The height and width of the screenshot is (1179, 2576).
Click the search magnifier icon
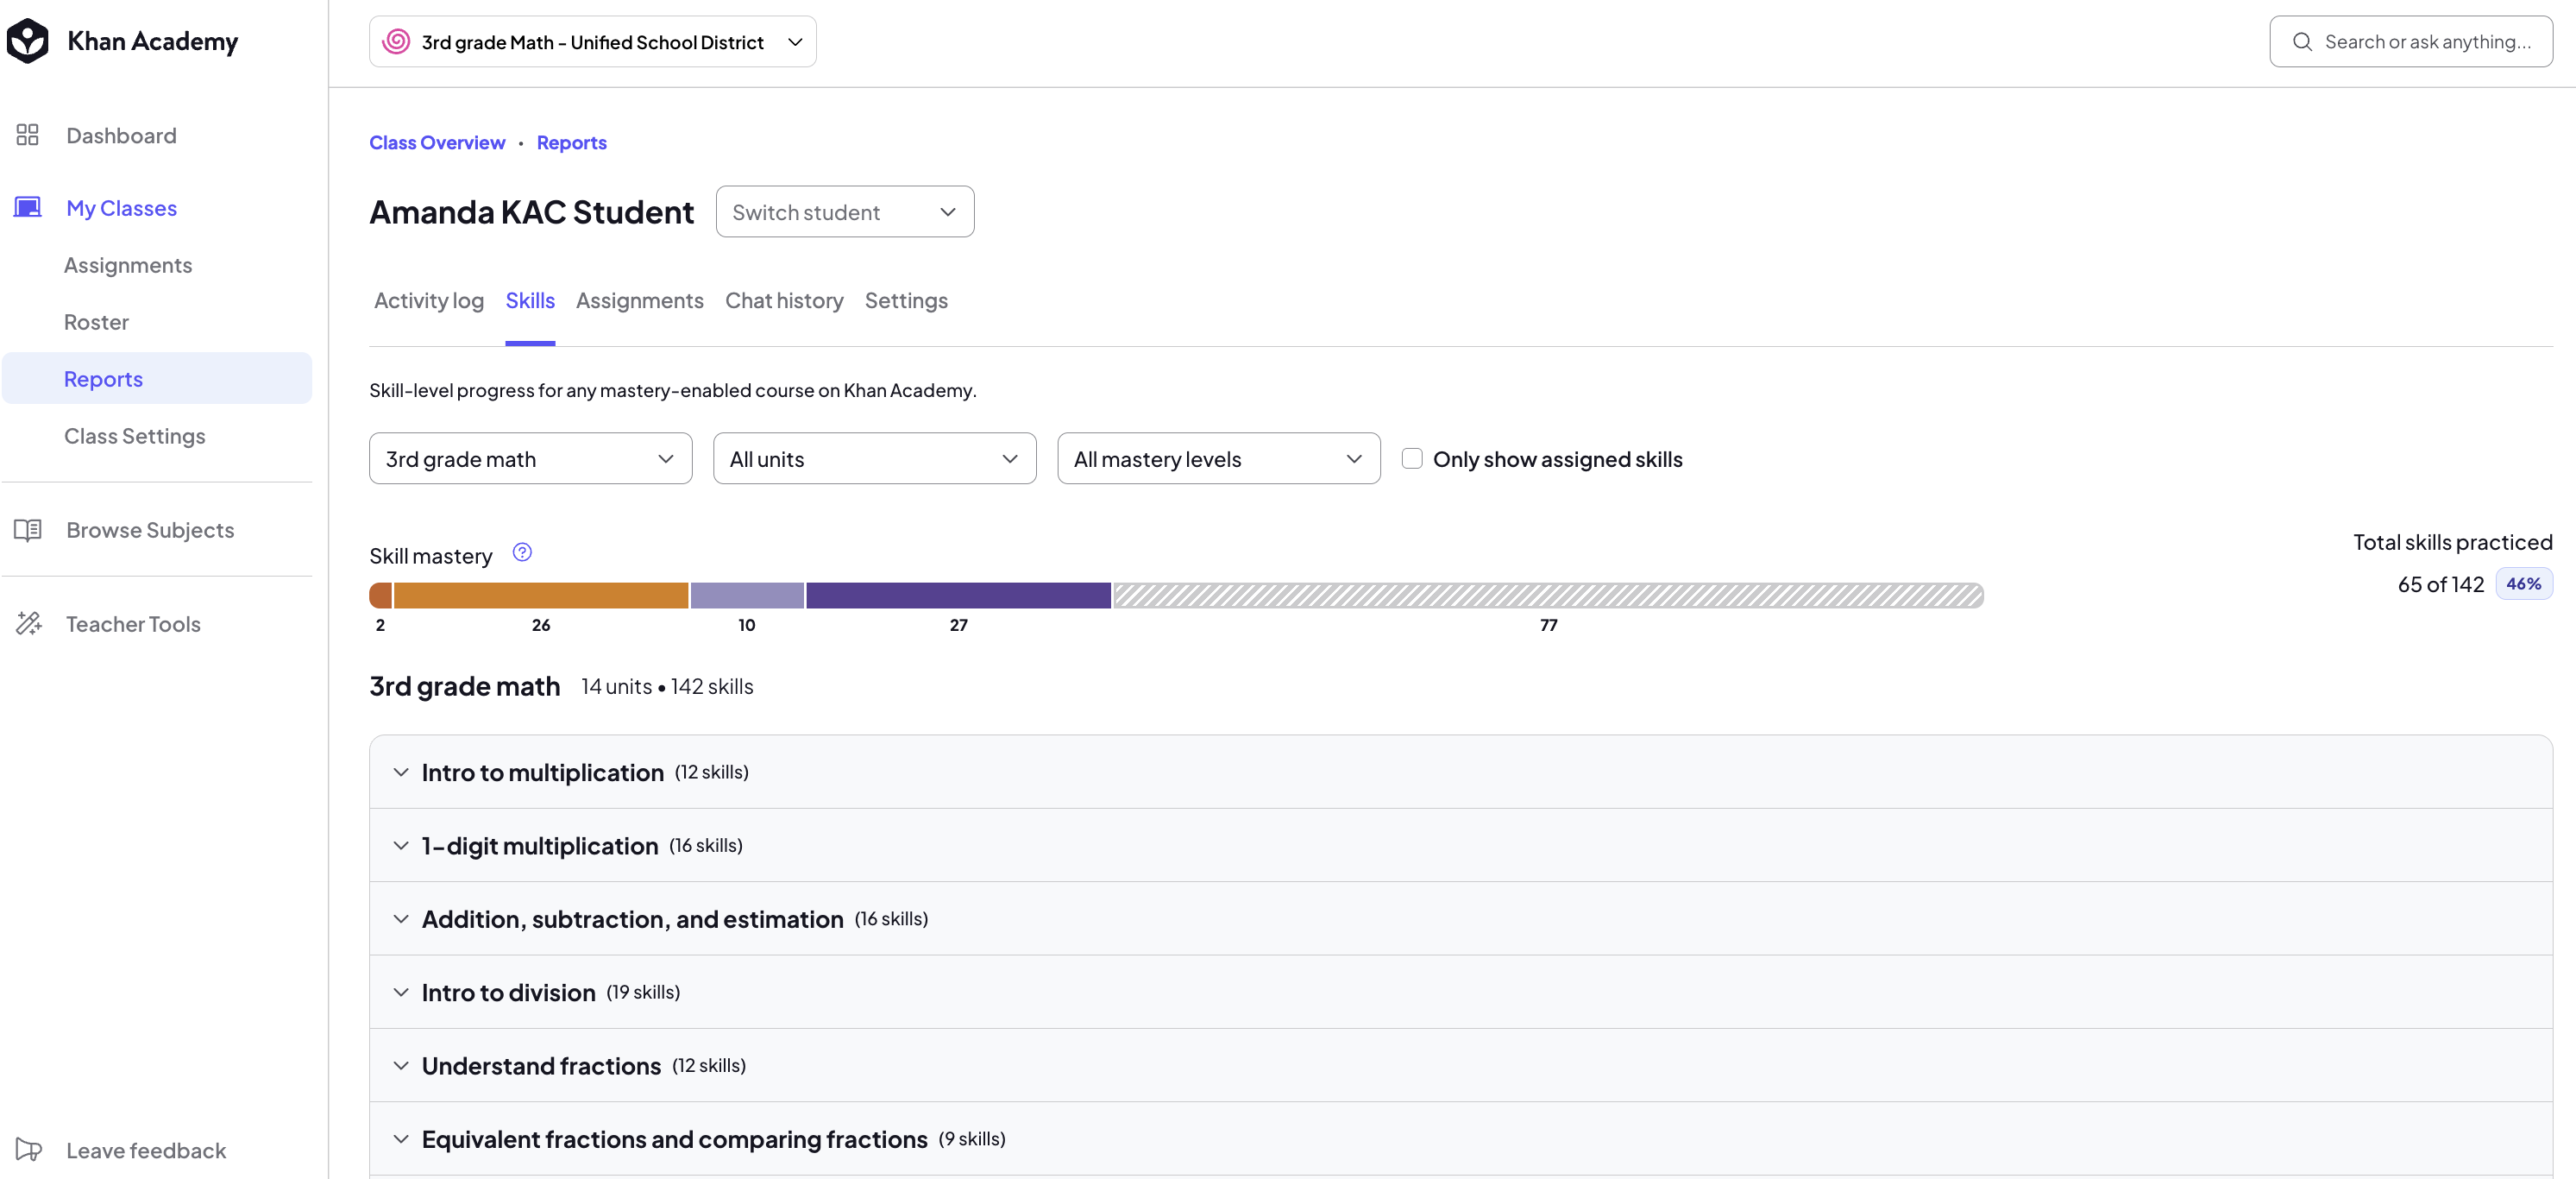coord(2302,41)
